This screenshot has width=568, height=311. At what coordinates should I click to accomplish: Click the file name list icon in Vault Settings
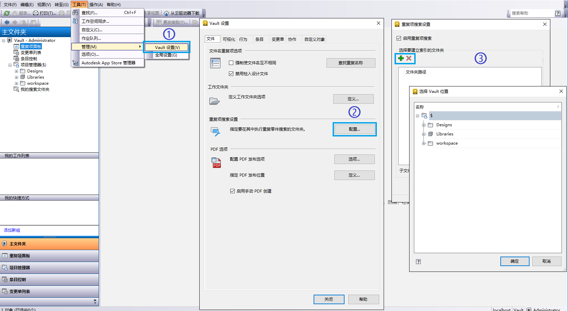215,63
